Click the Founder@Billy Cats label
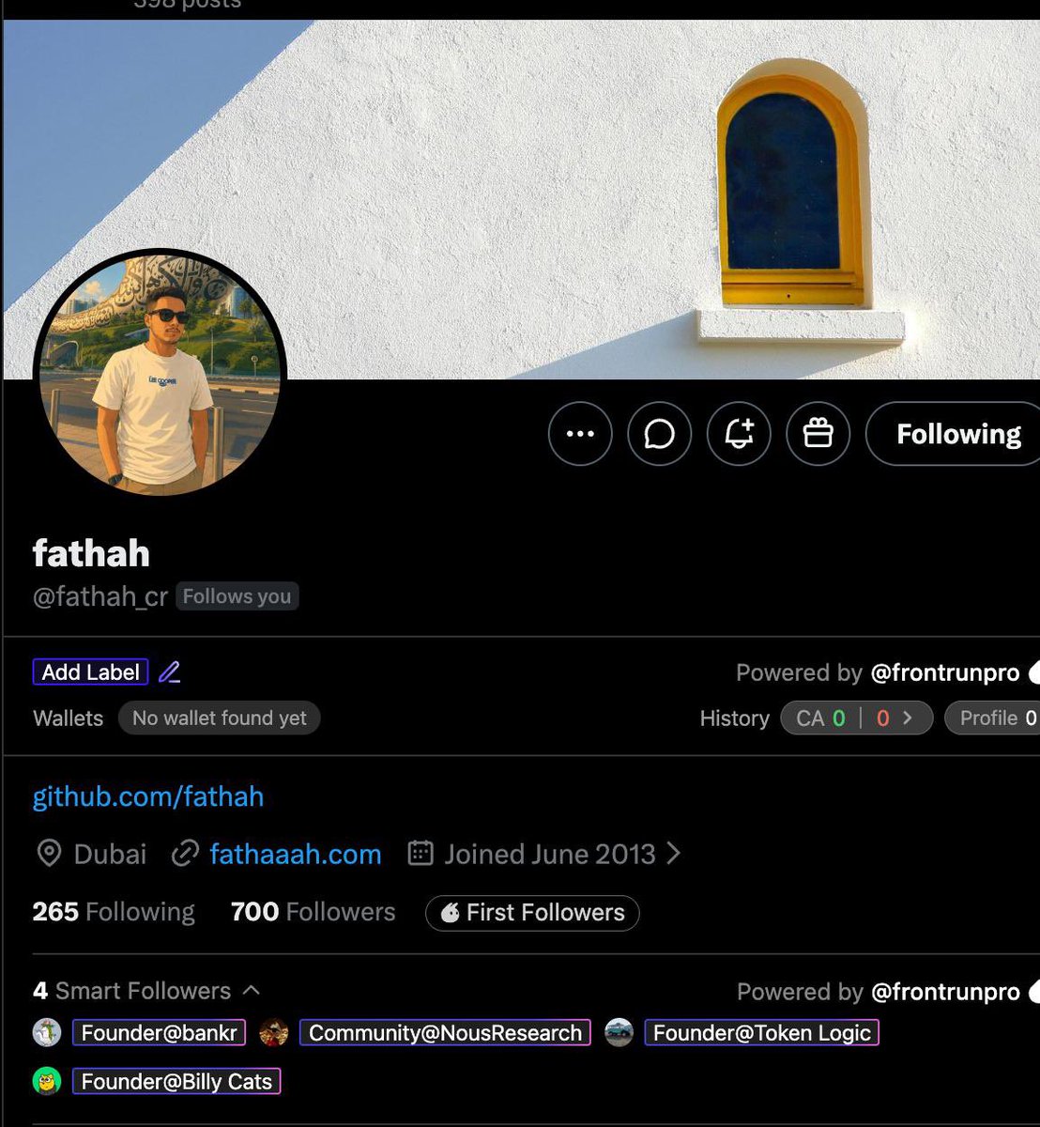Screen dimensions: 1040x1127 tap(176, 1082)
